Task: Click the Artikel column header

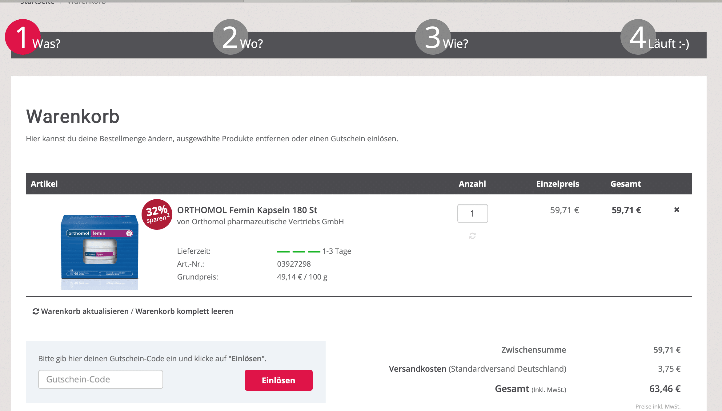Action: [44, 184]
